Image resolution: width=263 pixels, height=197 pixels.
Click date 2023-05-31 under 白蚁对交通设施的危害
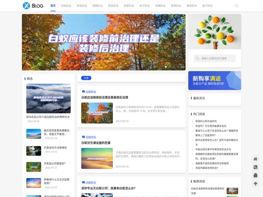click(x=122, y=166)
